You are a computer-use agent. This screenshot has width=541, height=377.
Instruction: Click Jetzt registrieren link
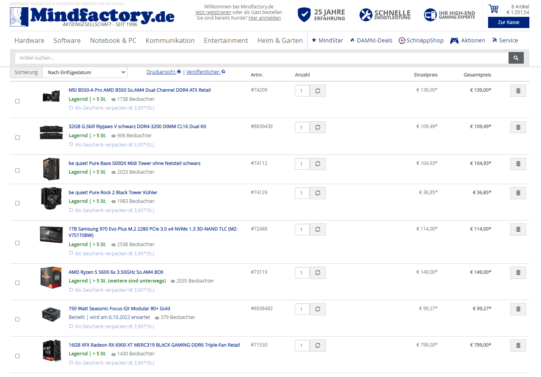click(x=213, y=12)
